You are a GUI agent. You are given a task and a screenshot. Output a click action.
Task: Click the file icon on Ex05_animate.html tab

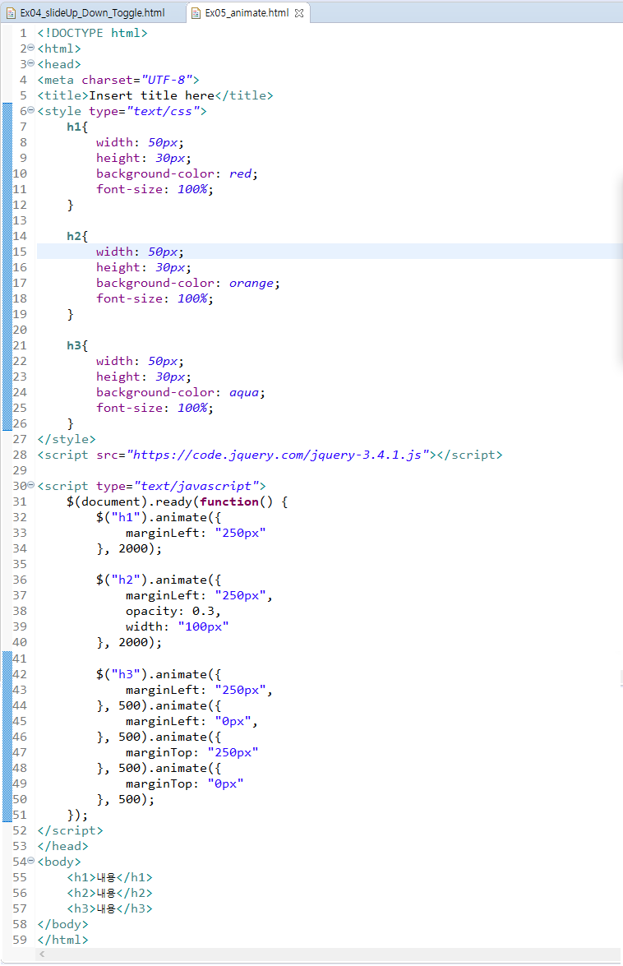click(196, 13)
